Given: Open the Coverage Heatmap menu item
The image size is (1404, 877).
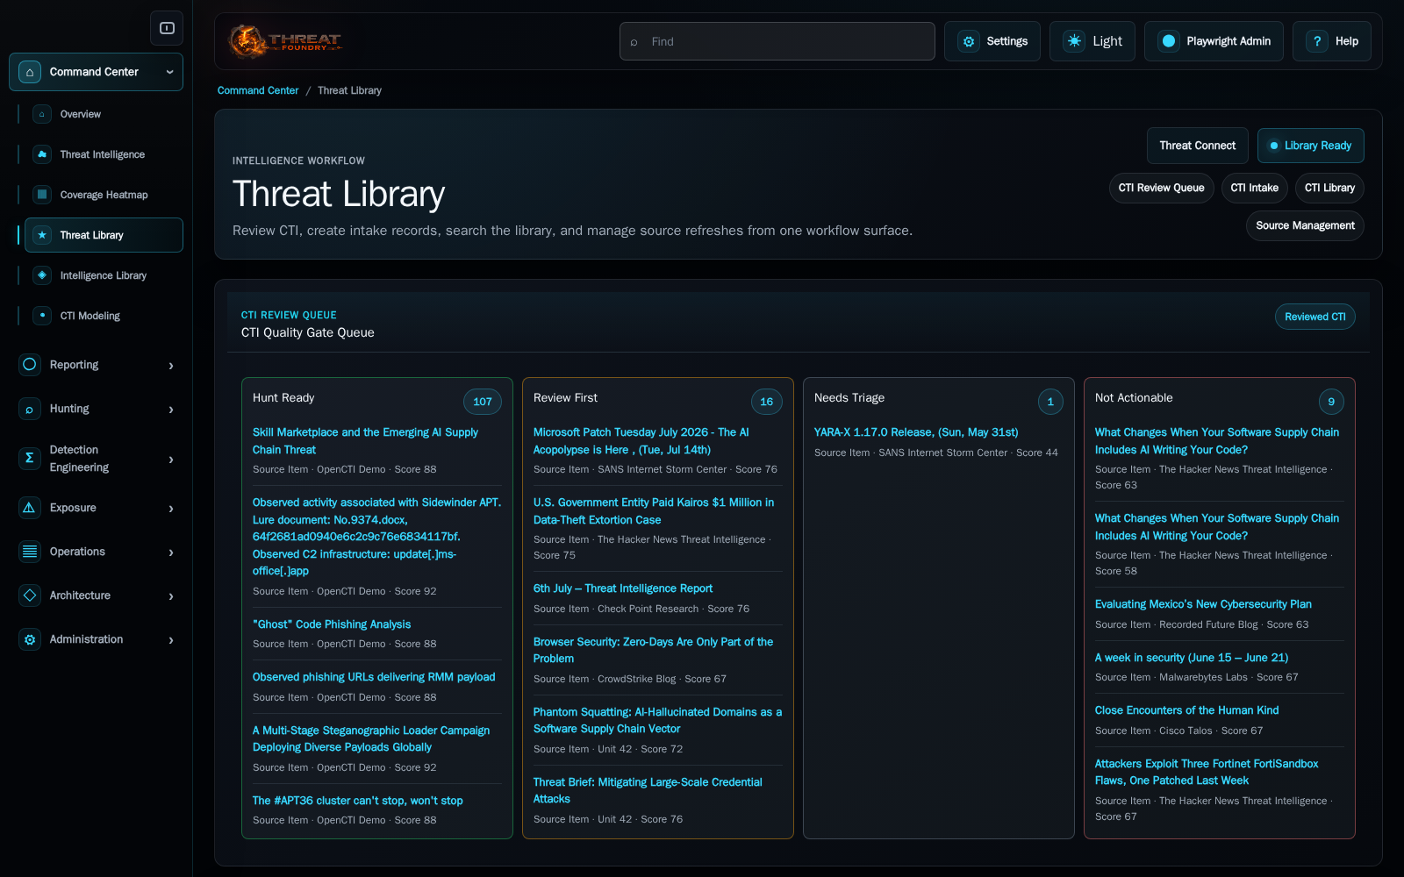Looking at the screenshot, I should [104, 195].
